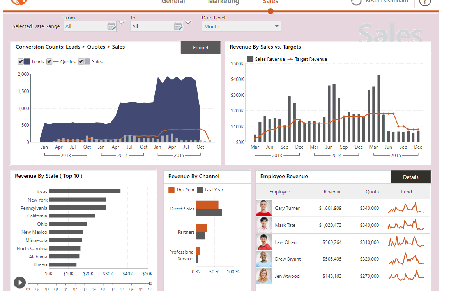Image resolution: width=449 pixels, height=291 pixels.
Task: Switch to the General tab
Action: [173, 2]
